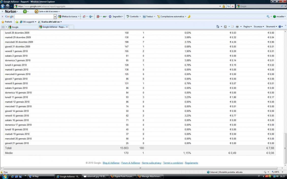The height and width of the screenshot is (179, 287).
Task: Click the Effettua la ricerca button
Action: [68, 16]
